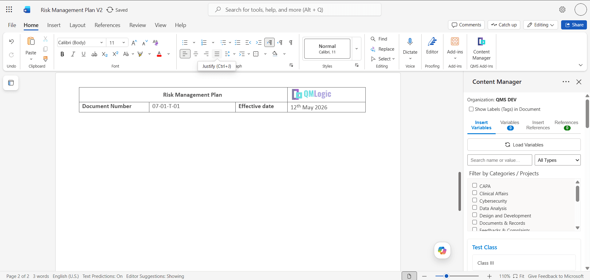Apply Subscript formatting

[105, 54]
